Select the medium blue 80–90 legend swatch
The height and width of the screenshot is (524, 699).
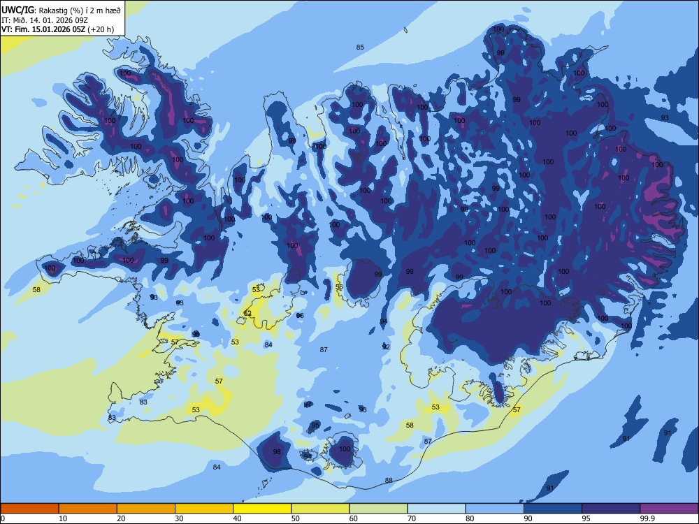tap(495, 509)
